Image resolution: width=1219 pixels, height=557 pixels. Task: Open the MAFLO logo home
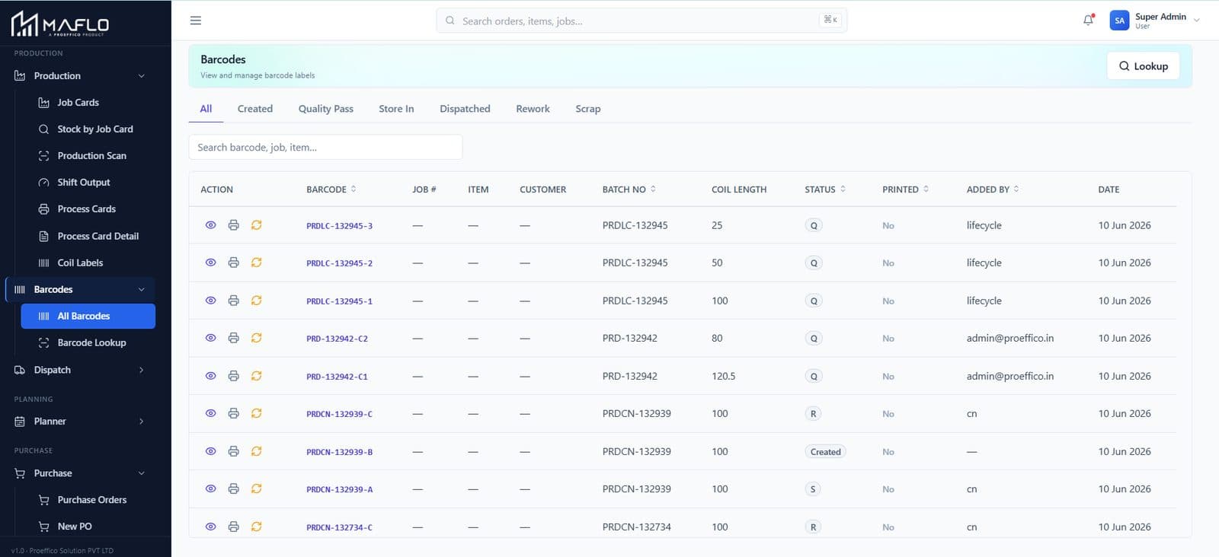[x=59, y=24]
